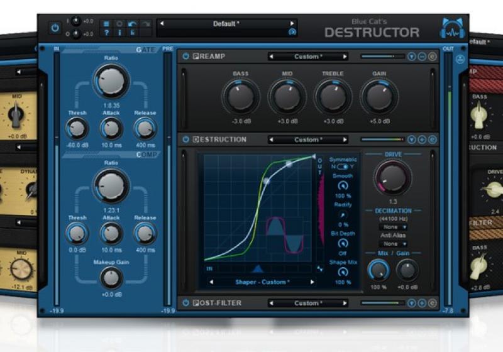Screen dimensions: 503x352
Task: Open the Decimation None dropdown
Action: click(x=392, y=226)
